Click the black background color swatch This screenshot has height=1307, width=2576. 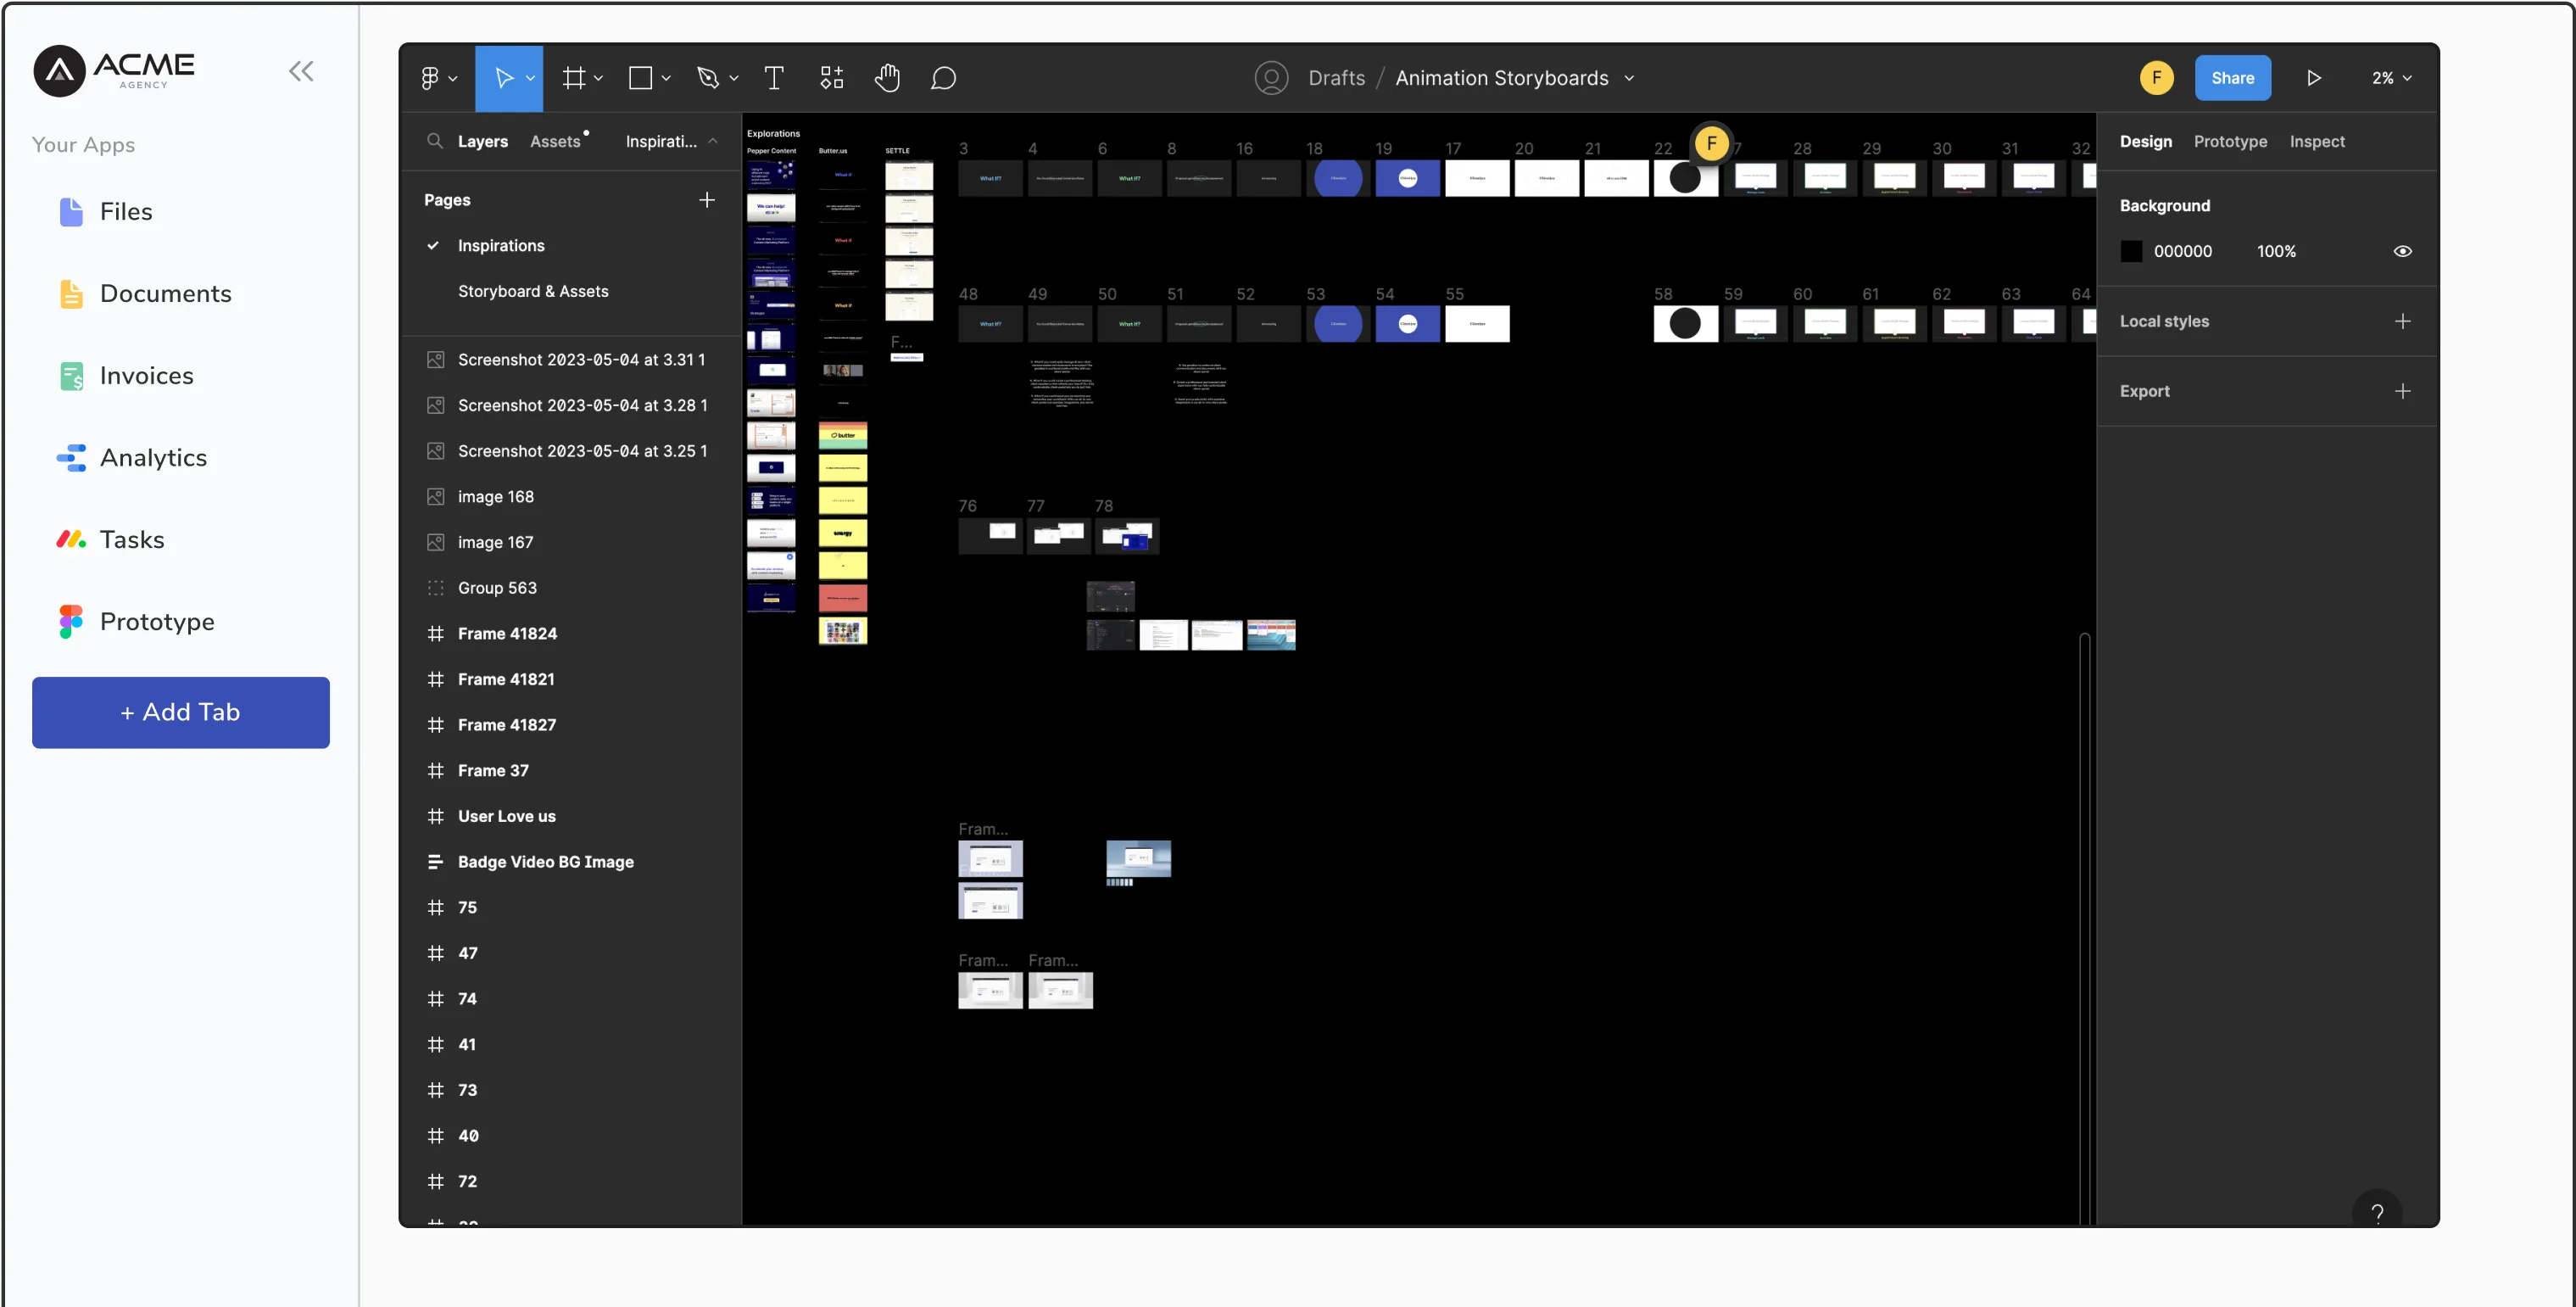(2130, 252)
